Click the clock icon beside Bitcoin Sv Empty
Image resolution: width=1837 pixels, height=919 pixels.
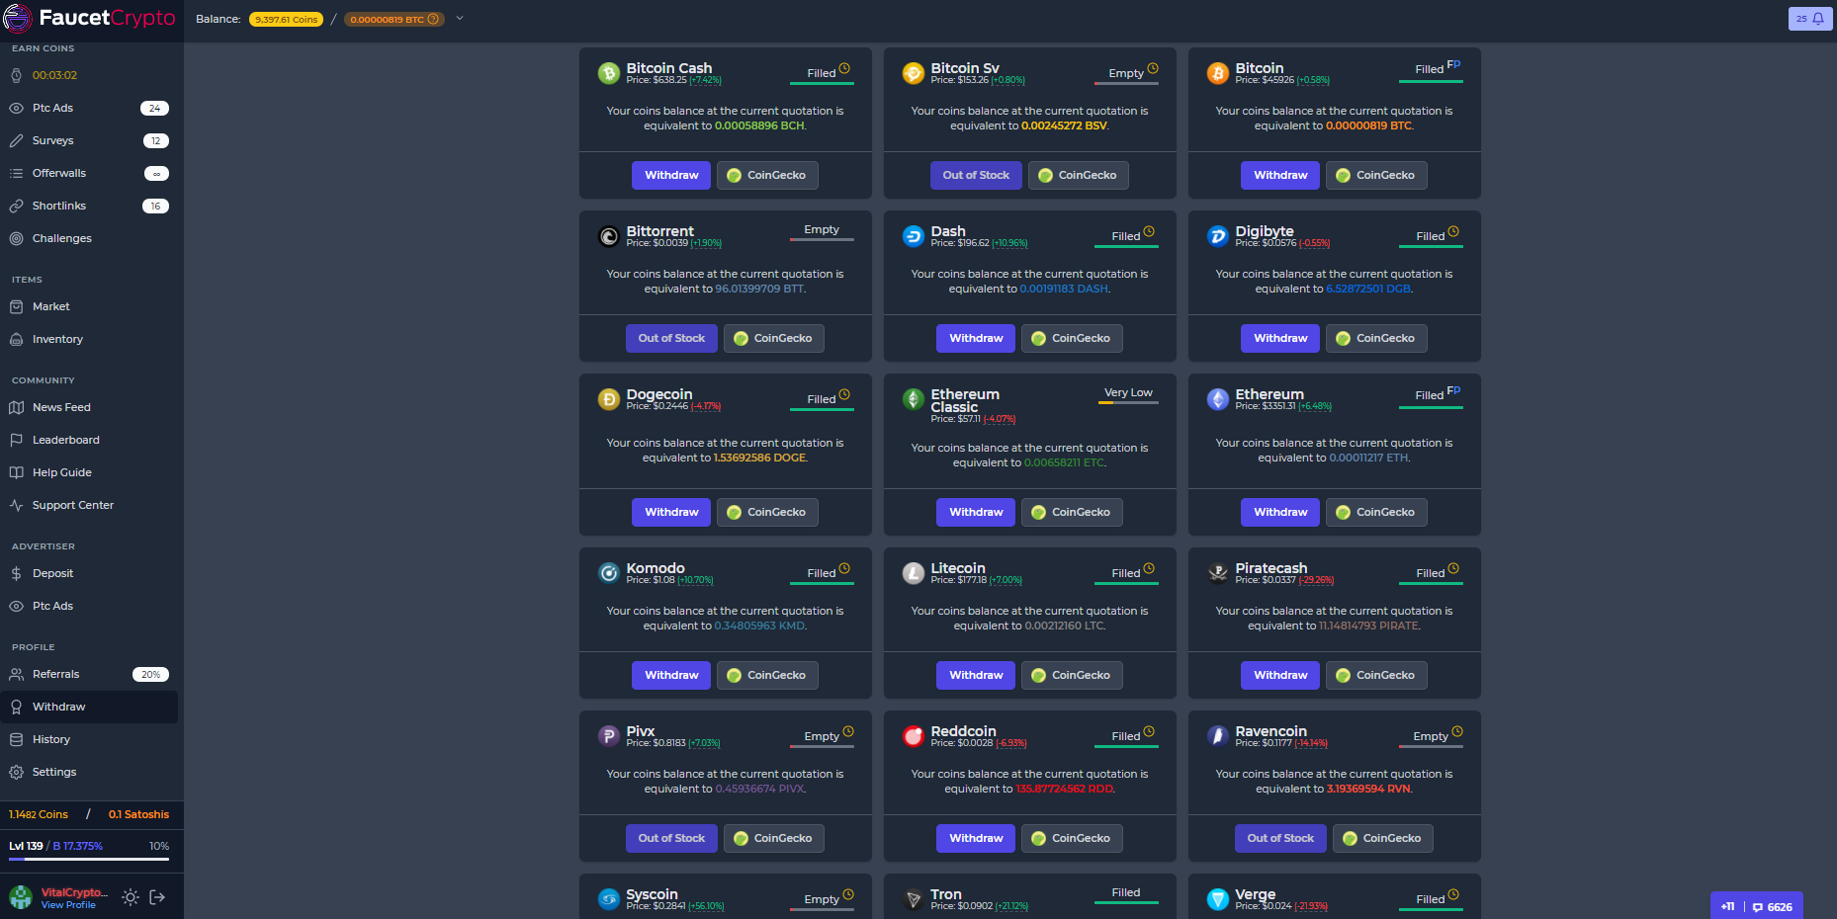coord(1153,69)
